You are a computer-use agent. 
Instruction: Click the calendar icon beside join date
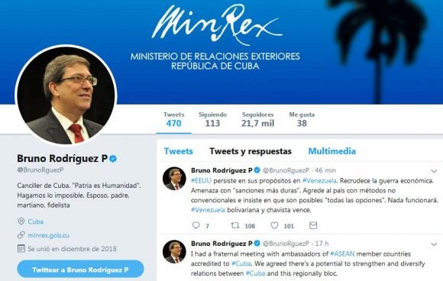21,248
